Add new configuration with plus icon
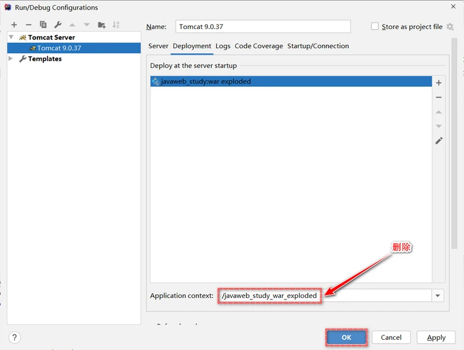Screen dimensions: 464x350 [x=14, y=25]
